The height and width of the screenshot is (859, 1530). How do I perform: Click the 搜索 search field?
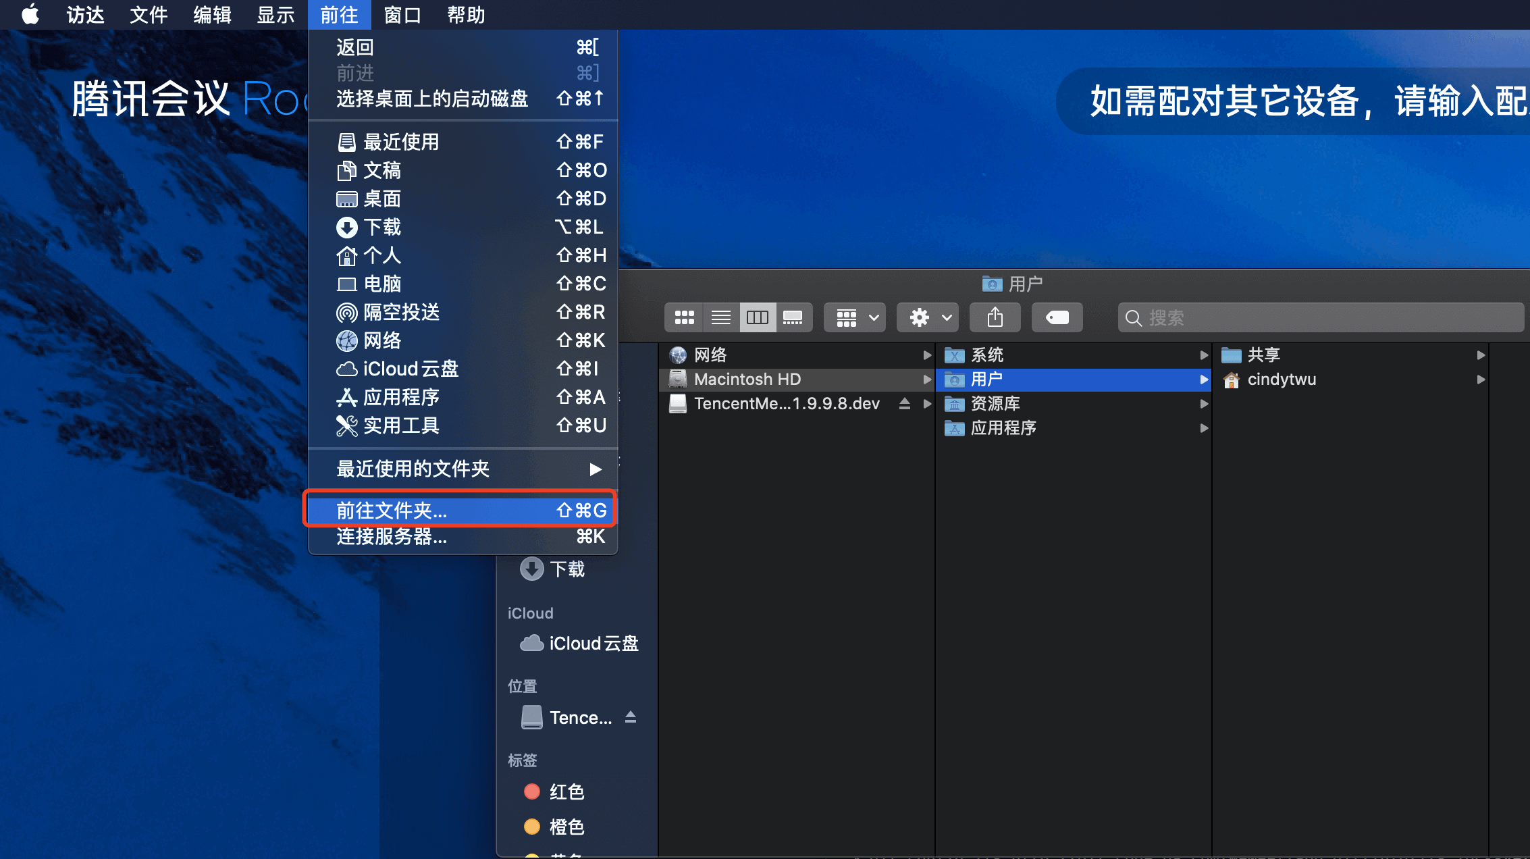click(x=1321, y=317)
